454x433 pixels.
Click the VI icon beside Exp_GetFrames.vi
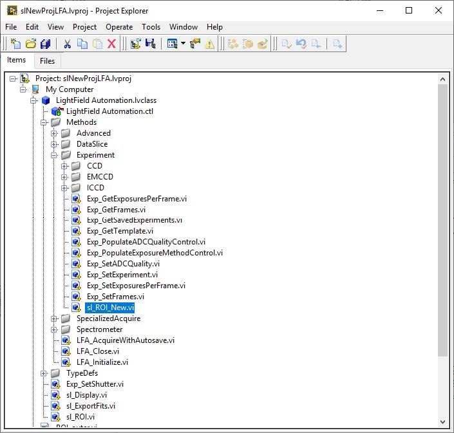77,210
